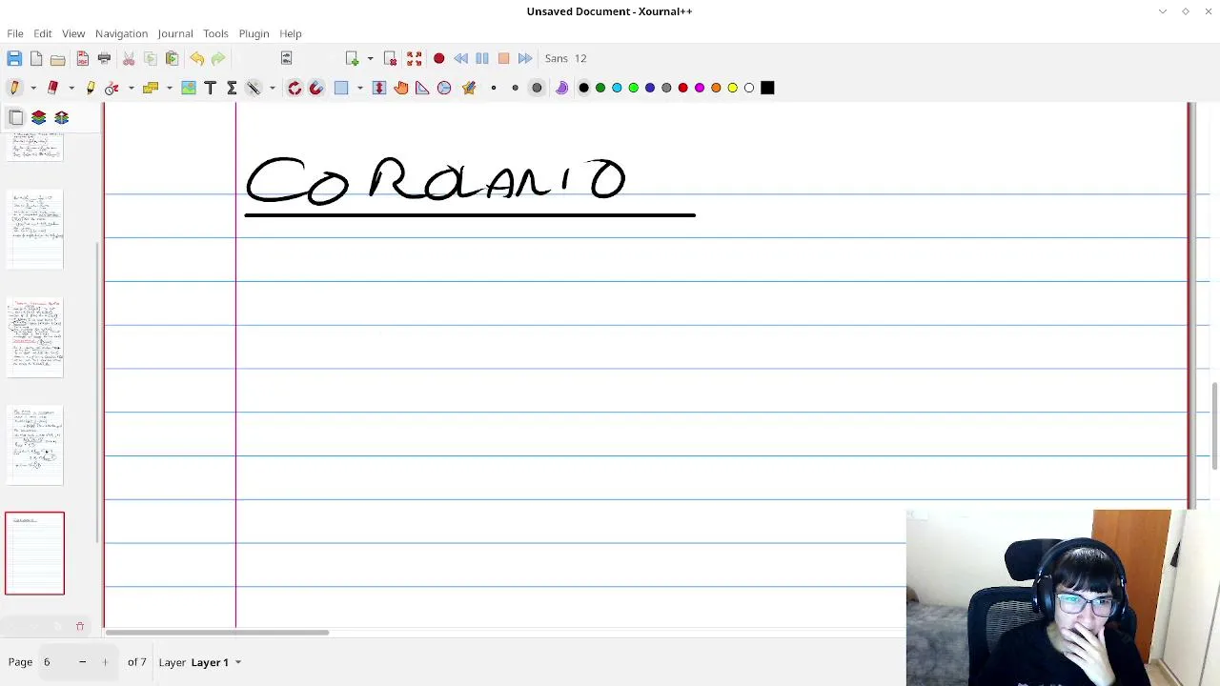This screenshot has width=1220, height=686.
Task: Open the insert page dropdown arrow
Action: 371,58
